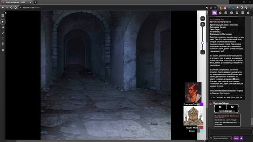The height and width of the screenshot is (142, 253).
Task: Click the zoom slider handle
Action: tap(203, 43)
